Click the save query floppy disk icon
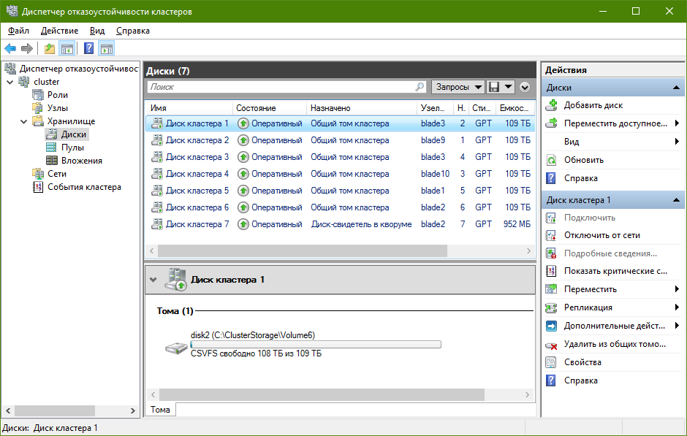 [x=494, y=87]
